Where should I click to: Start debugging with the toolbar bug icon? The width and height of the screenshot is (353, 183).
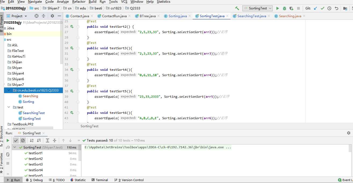coord(284,8)
